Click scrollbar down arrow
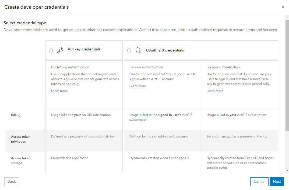The width and height of the screenshot is (289, 190). [287, 170]
